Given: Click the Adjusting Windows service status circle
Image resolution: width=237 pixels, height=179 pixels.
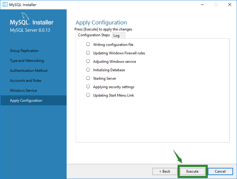Looking at the screenshot, I should pyautogui.click(x=88, y=61).
